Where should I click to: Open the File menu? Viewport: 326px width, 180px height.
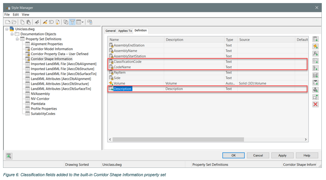point(7,15)
